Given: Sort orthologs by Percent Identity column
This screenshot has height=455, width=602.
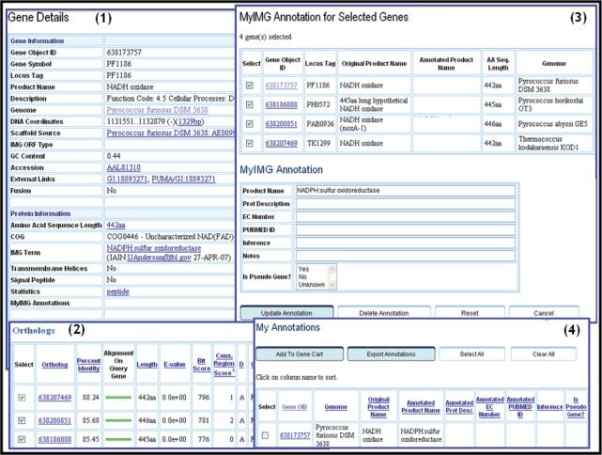Looking at the screenshot, I should pyautogui.click(x=89, y=364).
